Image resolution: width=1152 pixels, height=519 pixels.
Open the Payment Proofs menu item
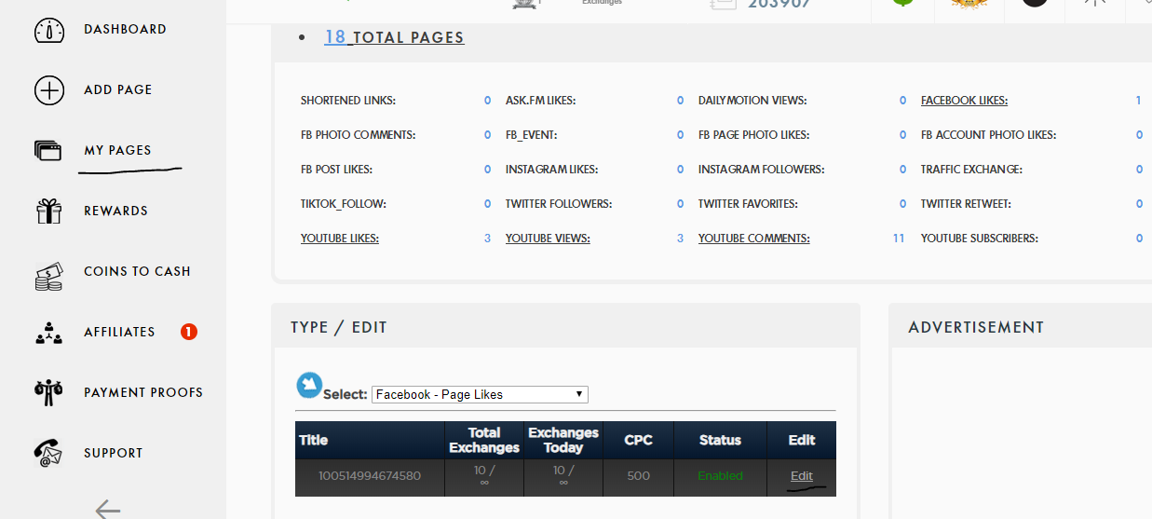click(x=143, y=393)
